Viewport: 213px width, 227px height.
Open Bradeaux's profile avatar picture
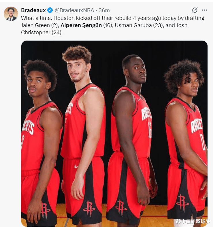(x=11, y=14)
